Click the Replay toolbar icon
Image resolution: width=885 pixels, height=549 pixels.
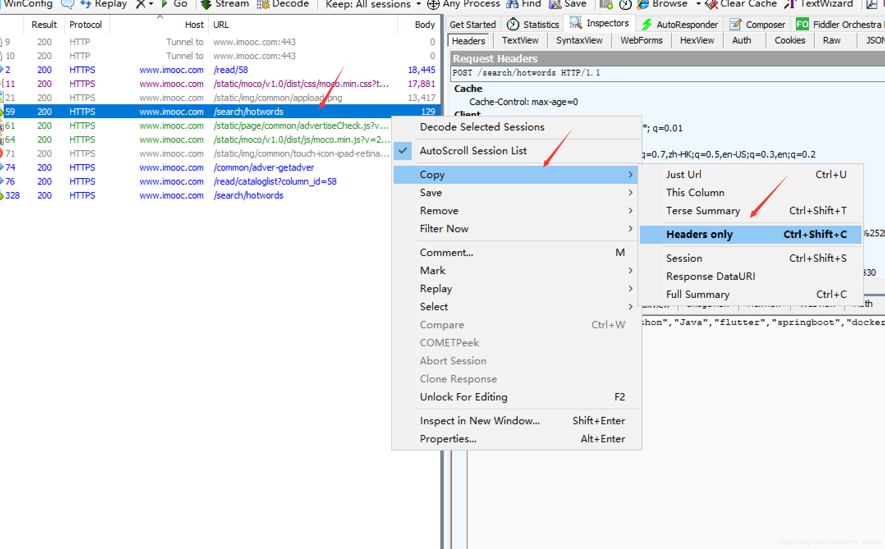[85, 4]
